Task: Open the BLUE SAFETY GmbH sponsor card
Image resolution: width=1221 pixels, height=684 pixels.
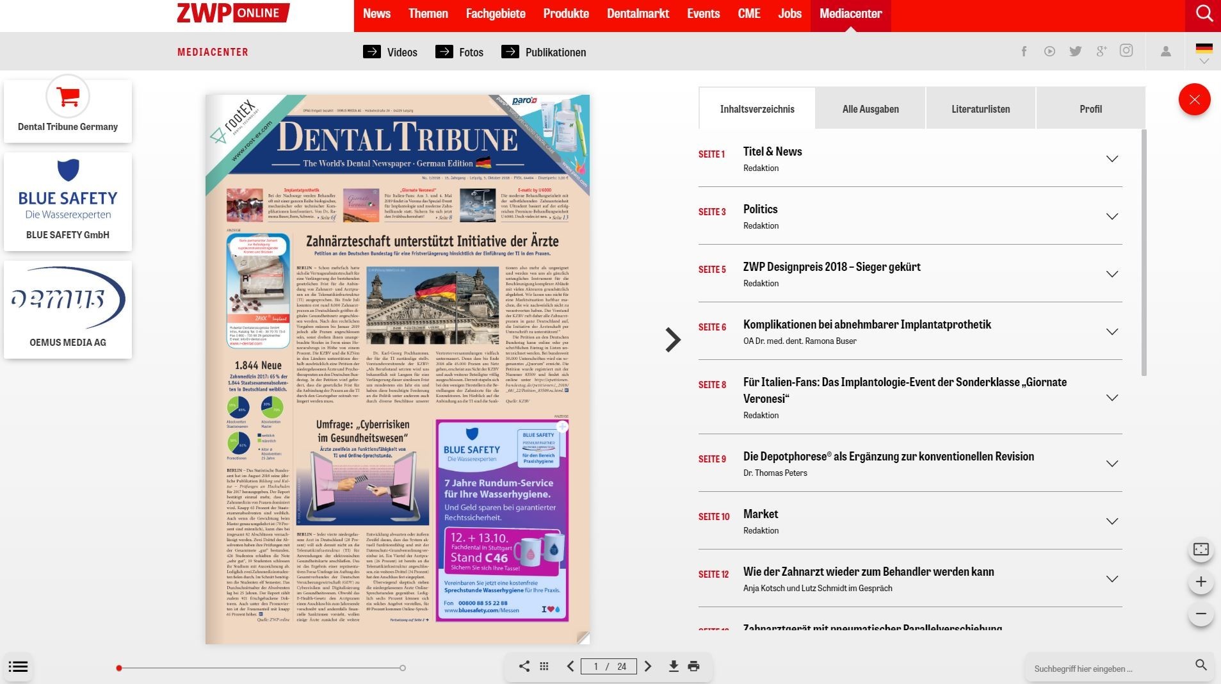Action: 68,201
